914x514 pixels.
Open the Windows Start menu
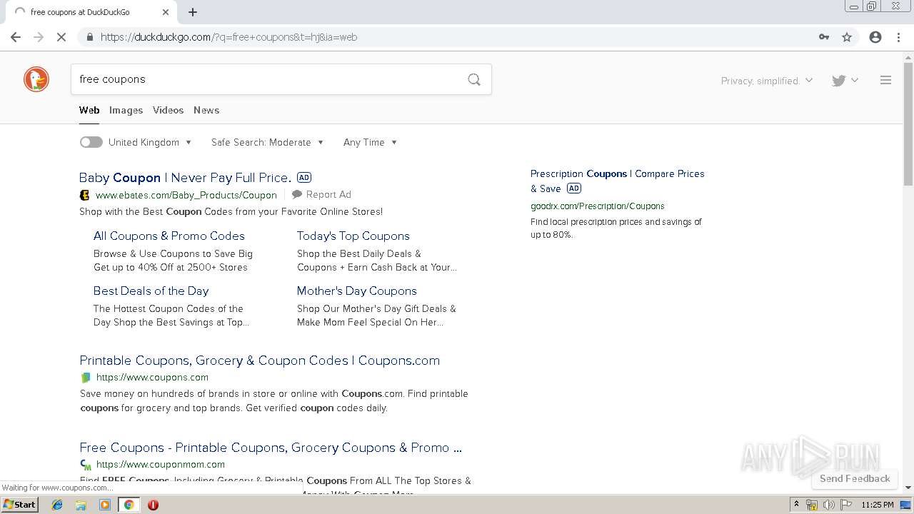coord(19,504)
